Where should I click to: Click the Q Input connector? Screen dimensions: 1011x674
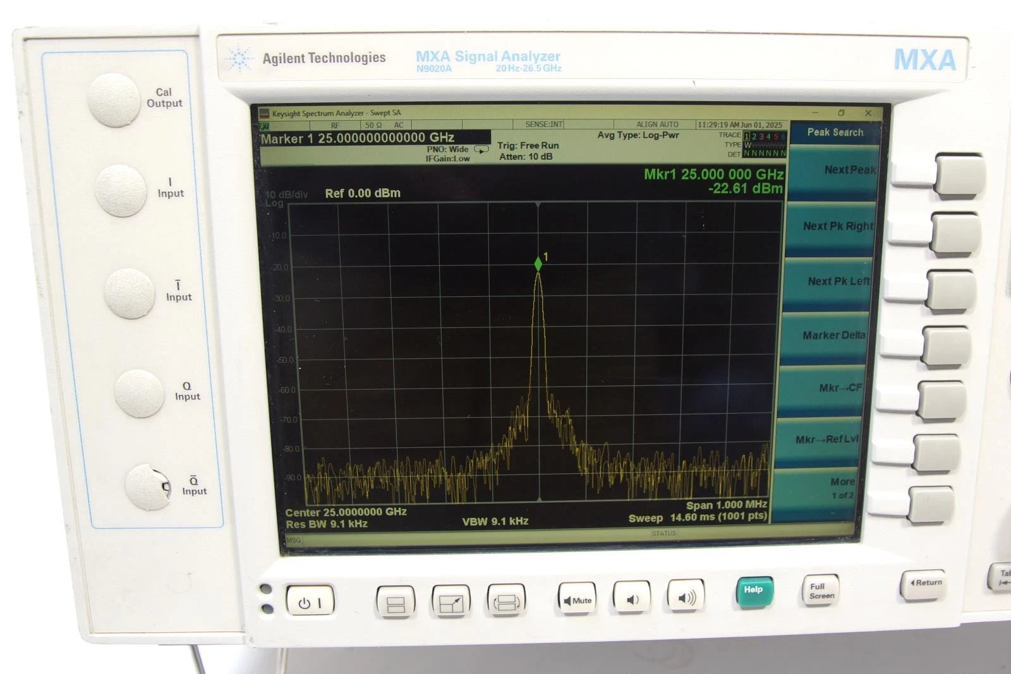coord(140,393)
